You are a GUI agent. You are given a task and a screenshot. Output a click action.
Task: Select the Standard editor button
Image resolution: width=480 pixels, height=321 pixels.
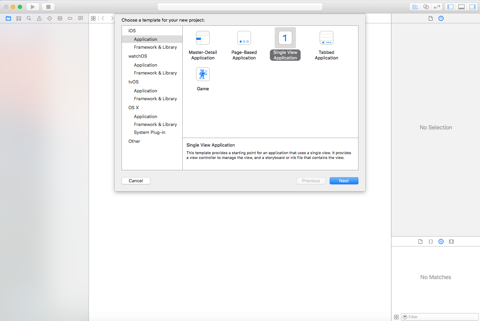(x=415, y=7)
